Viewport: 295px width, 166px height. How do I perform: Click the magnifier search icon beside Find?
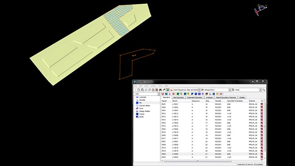pos(264,90)
